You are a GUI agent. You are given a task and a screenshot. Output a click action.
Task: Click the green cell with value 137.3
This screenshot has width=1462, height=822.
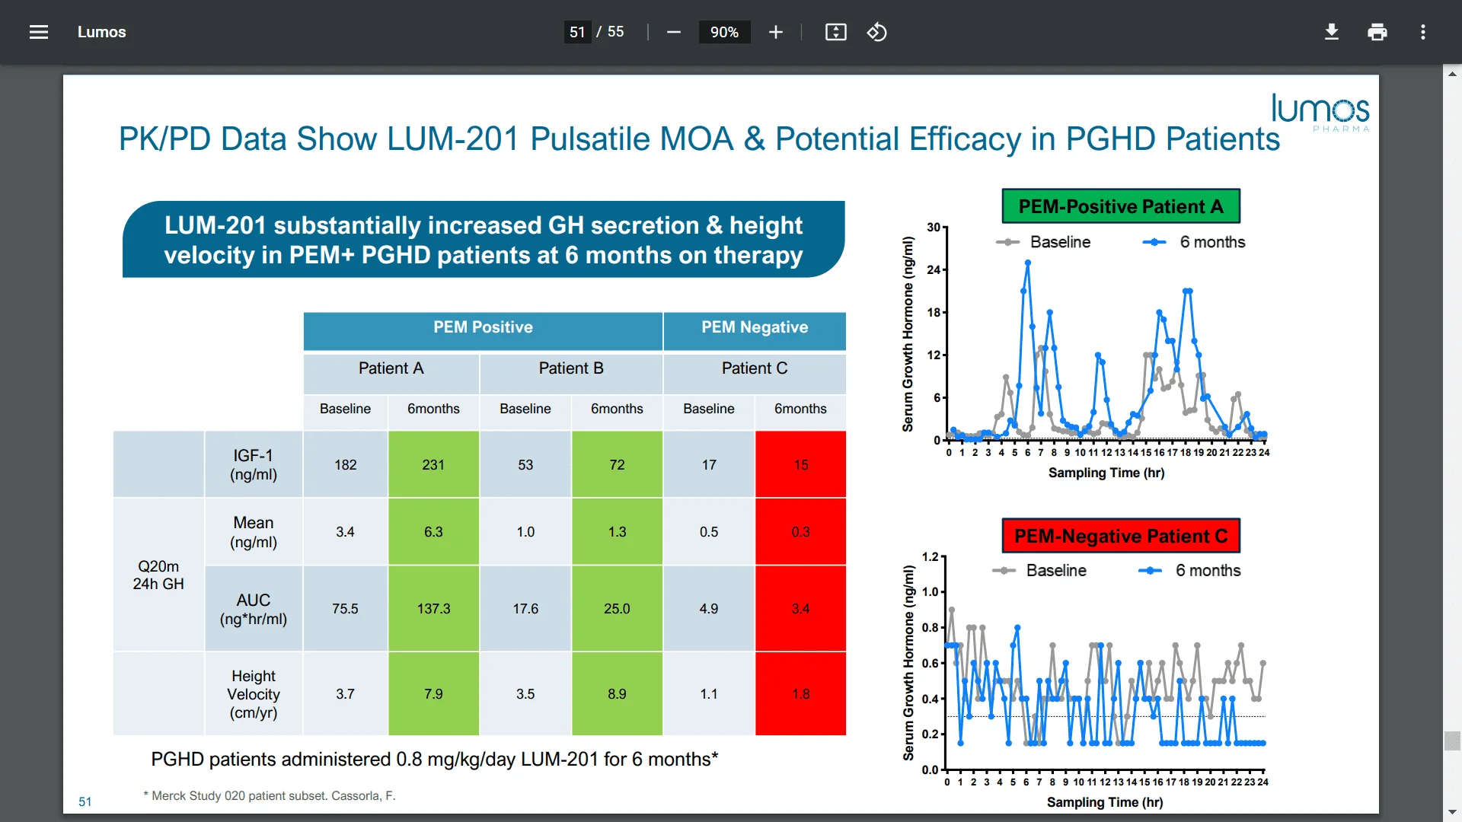point(433,609)
